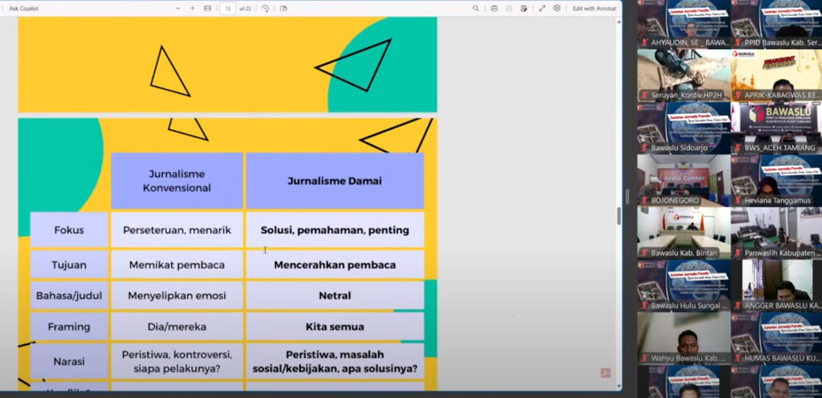
Task: Open PDF viewer settings gear
Action: click(x=557, y=8)
